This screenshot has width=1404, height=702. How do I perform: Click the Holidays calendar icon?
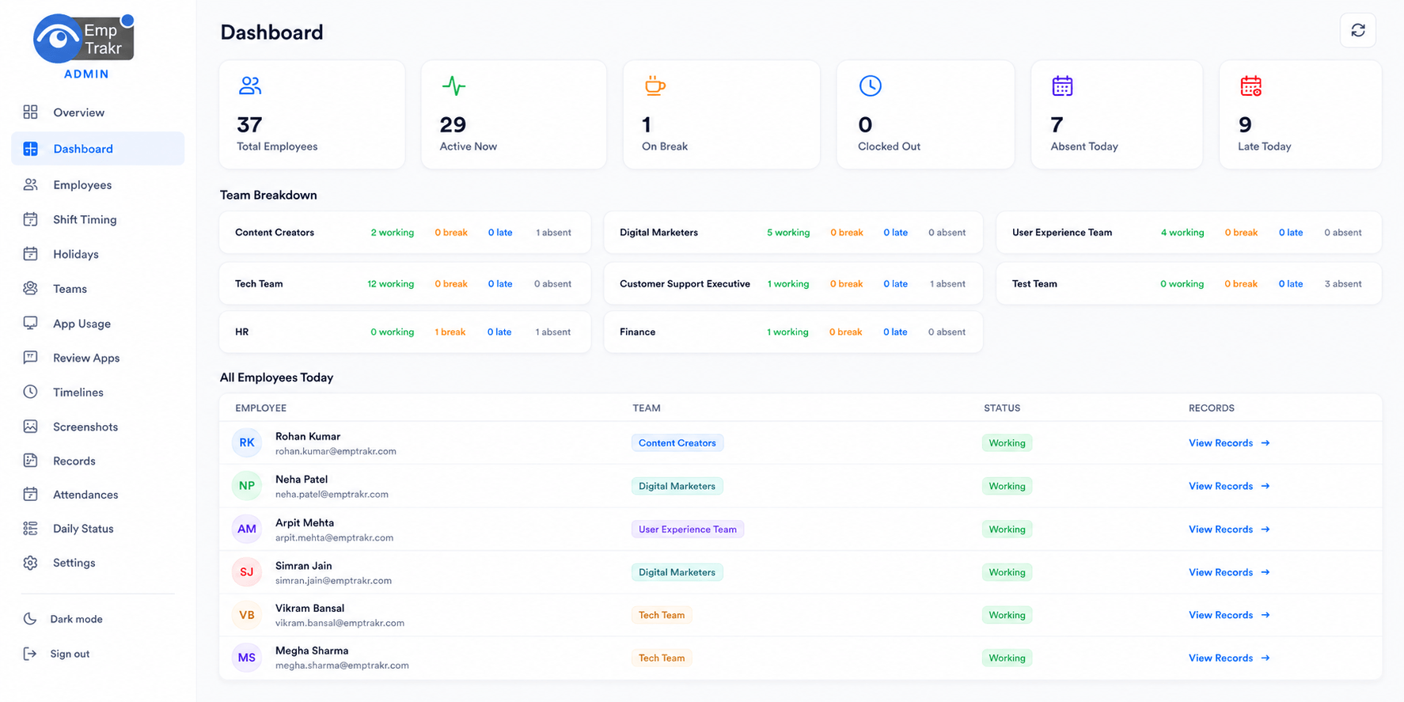coord(30,254)
